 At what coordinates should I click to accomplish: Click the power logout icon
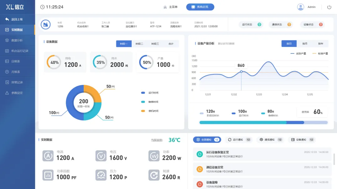coord(329,7)
